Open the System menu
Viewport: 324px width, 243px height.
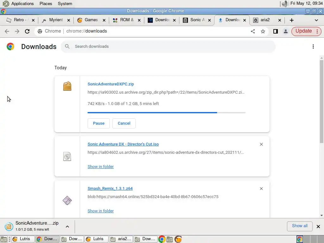[65, 3]
